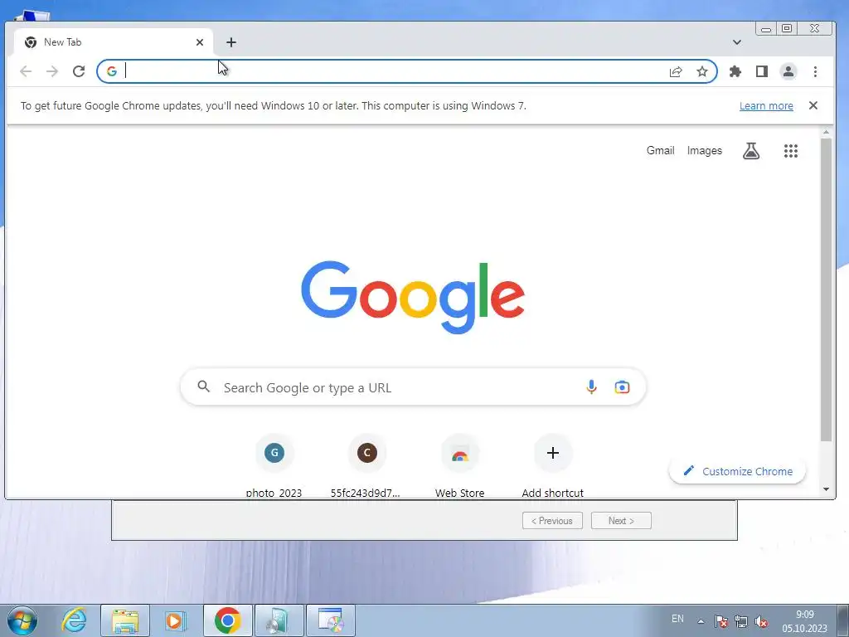Share this page icon in address bar
849x637 pixels.
(675, 71)
